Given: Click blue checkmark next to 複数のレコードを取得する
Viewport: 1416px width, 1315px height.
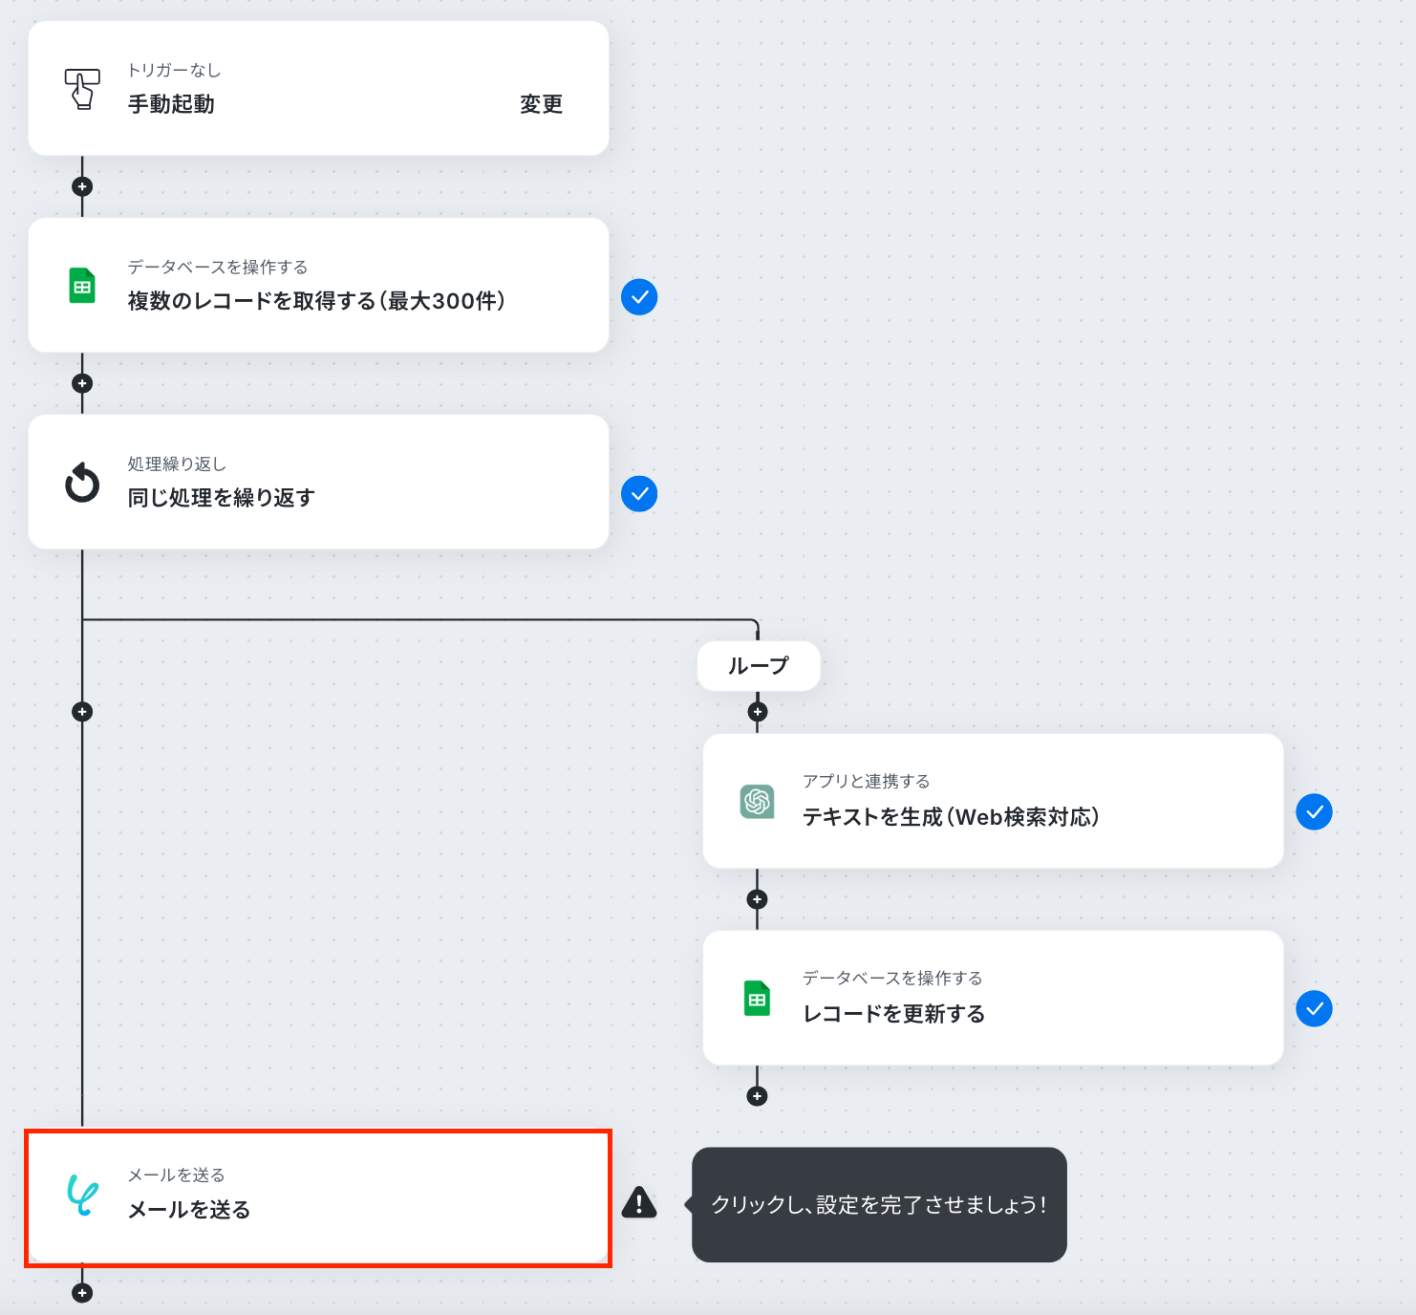Looking at the screenshot, I should 639,297.
